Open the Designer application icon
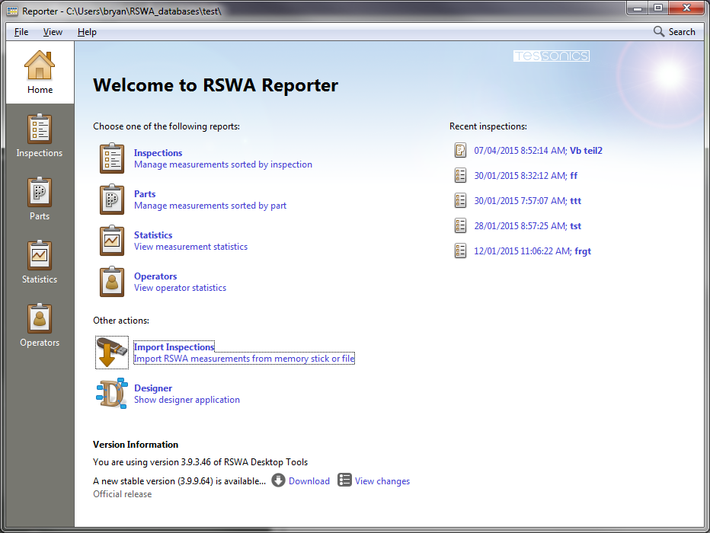 click(111, 393)
